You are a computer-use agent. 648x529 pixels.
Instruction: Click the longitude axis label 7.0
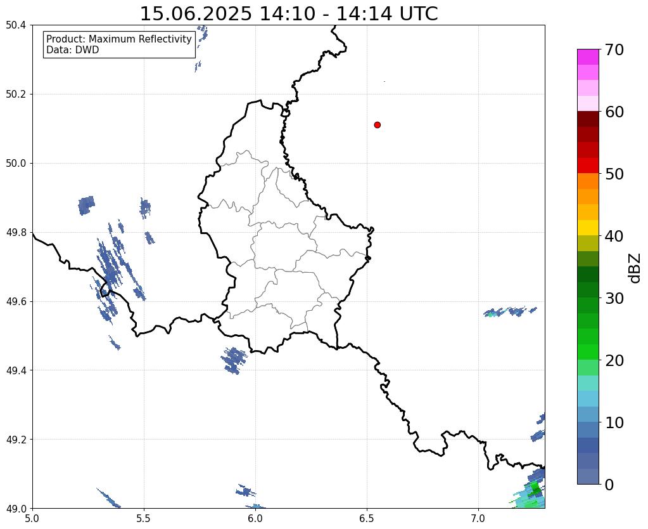coord(478,519)
